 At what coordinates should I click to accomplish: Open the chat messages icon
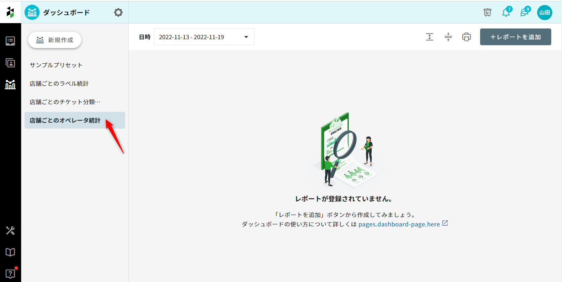[x=524, y=12]
